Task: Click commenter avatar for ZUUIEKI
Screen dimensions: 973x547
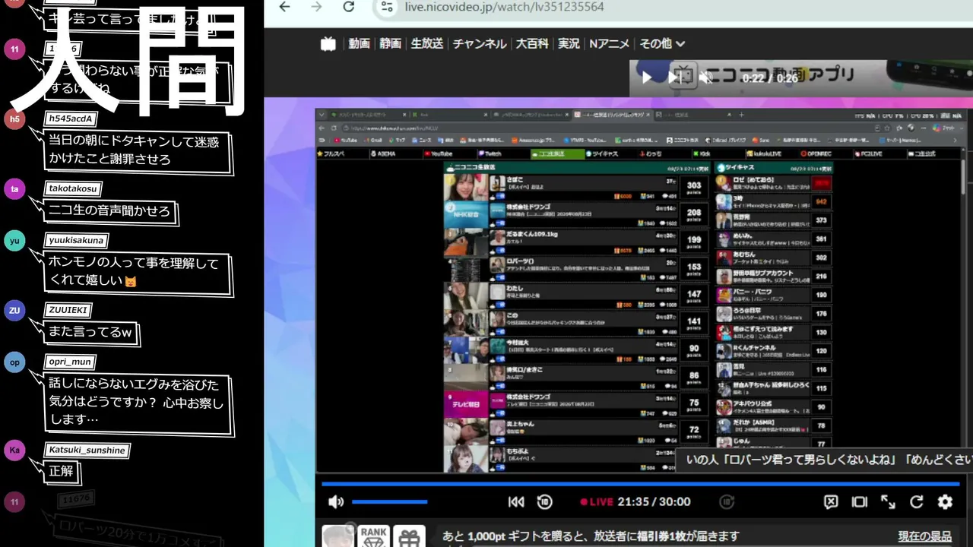Action: point(14,310)
